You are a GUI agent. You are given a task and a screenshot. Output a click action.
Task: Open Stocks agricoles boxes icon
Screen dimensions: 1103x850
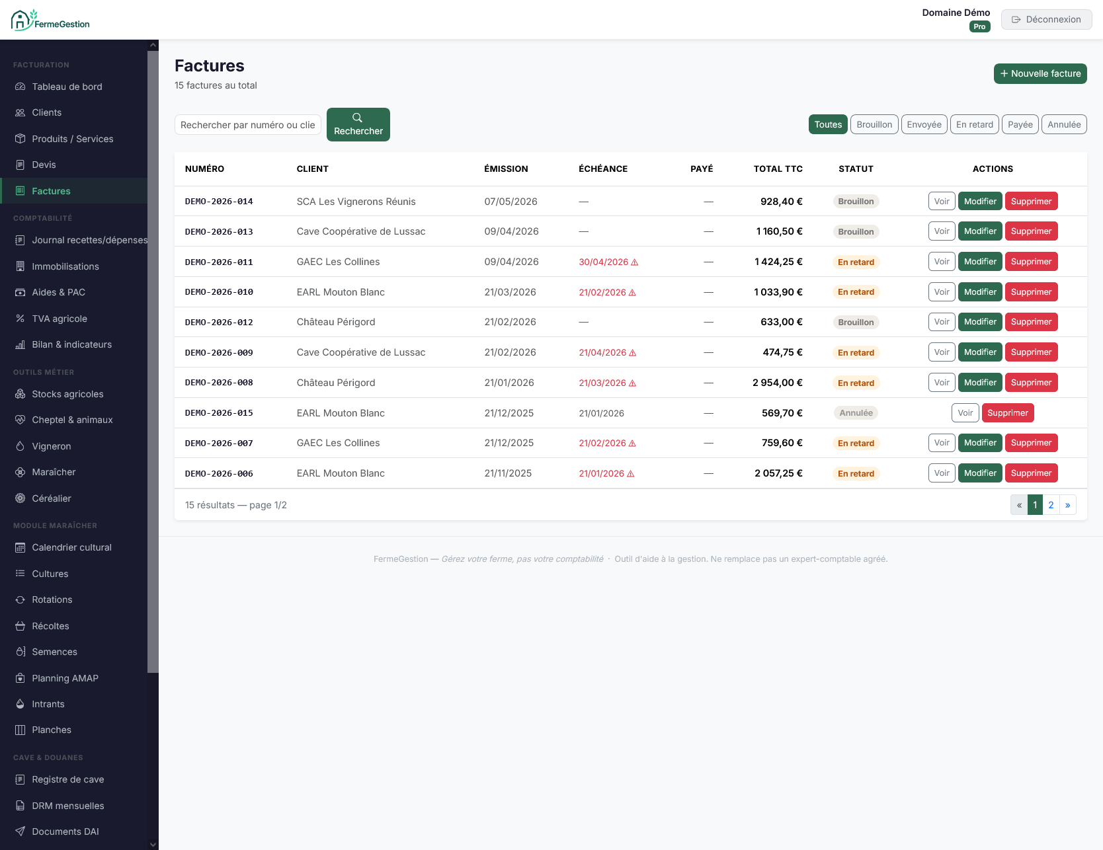[20, 394]
